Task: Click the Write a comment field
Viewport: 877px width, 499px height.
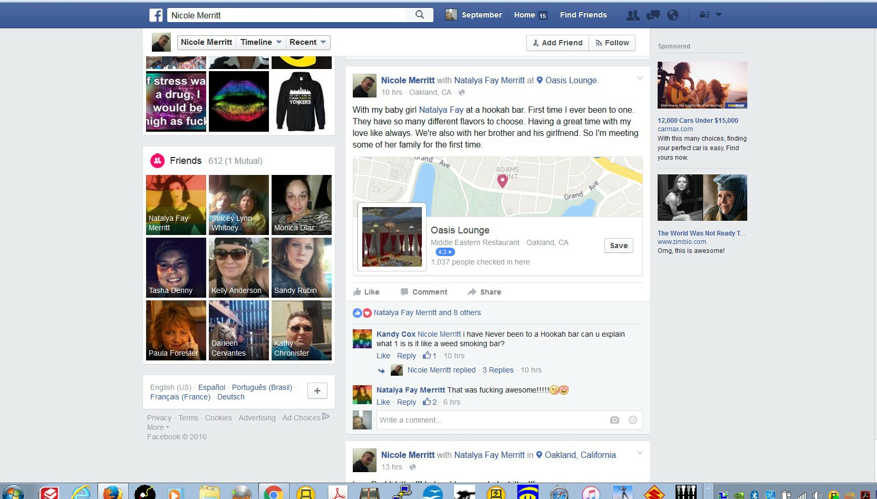Action: click(490, 420)
